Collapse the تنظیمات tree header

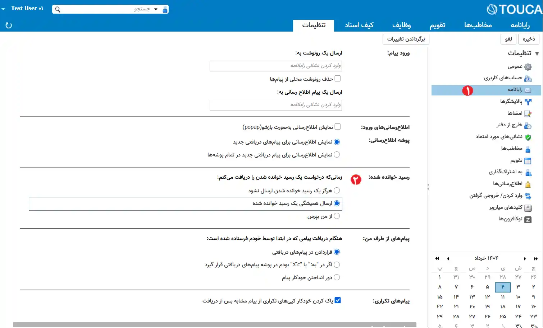click(537, 53)
